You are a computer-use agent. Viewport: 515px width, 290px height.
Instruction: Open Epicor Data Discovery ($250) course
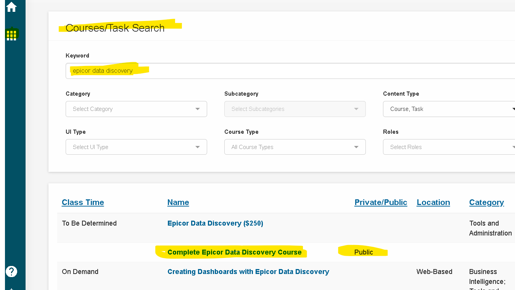click(x=215, y=223)
